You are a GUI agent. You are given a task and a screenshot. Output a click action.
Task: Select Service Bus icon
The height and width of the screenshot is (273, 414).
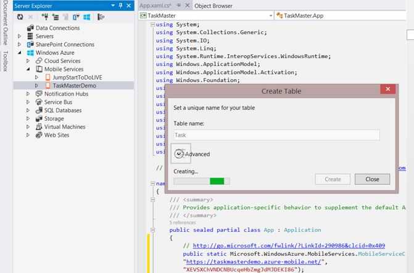click(39, 102)
